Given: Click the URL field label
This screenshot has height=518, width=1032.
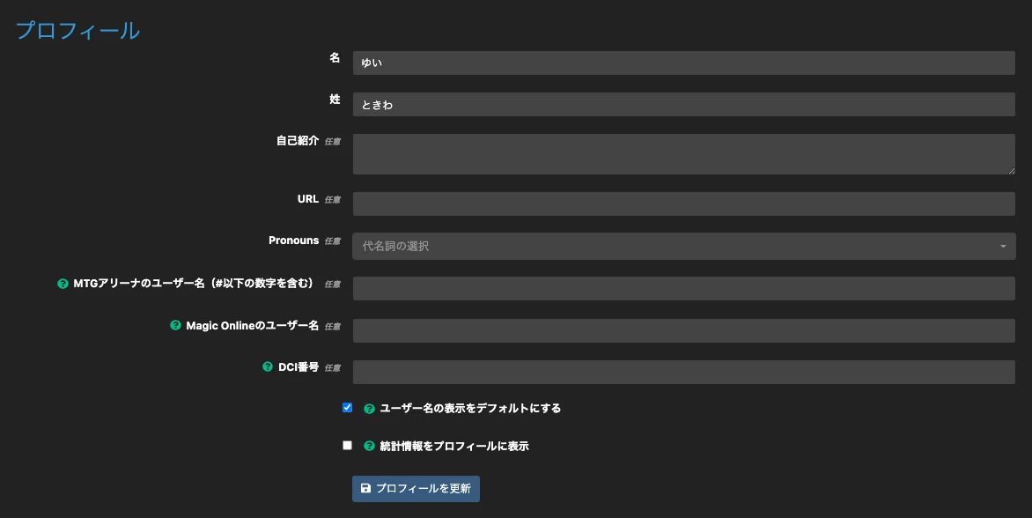Looking at the screenshot, I should (x=308, y=199).
